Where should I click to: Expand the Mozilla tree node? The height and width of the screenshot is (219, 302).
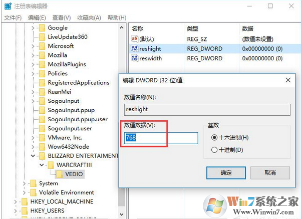[33, 55]
